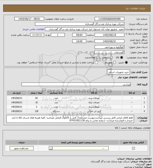The image size is (153, 168).
Task: Click the جزئیات column header
Action: tap(22, 143)
